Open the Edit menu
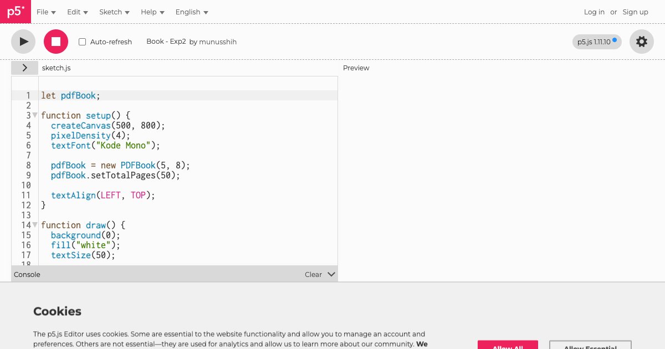This screenshot has height=349, width=665. tap(77, 12)
